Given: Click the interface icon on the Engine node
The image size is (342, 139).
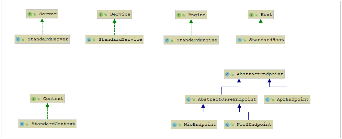Looking at the screenshot, I should [179, 15].
